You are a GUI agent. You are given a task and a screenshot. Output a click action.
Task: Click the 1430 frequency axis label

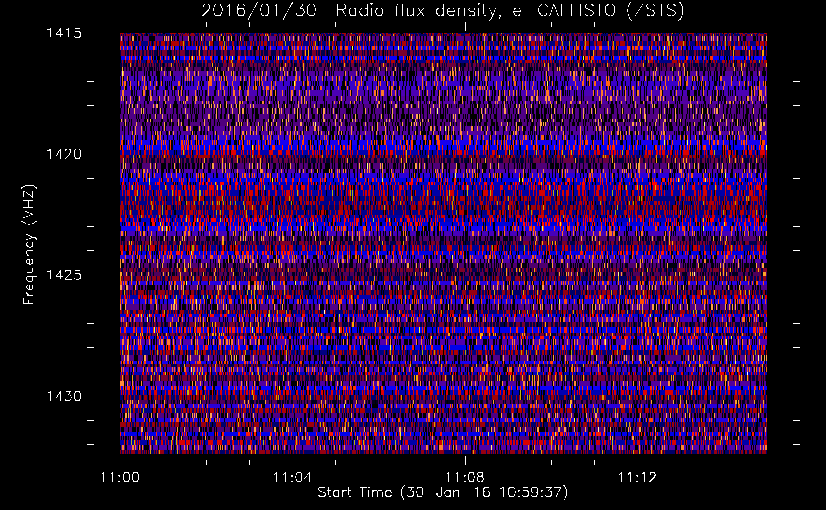point(64,396)
